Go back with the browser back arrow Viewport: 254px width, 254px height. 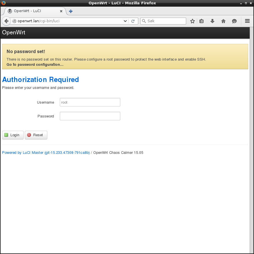6,21
